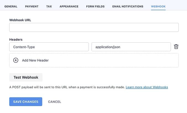Open the General tab
The image size is (187, 113).
(x=11, y=6)
